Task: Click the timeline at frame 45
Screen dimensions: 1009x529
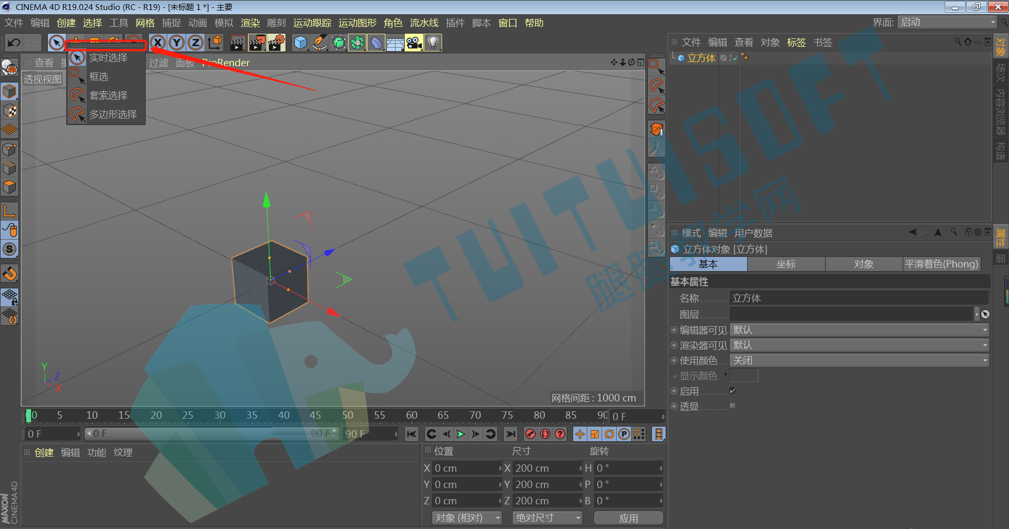Action: [x=315, y=416]
